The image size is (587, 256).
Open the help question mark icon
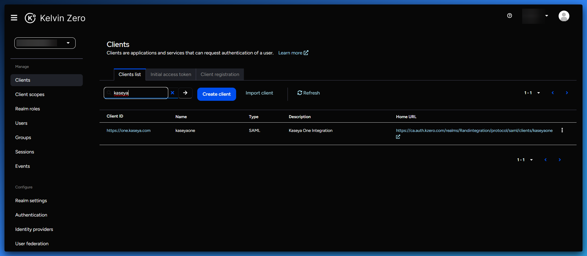coord(510,16)
